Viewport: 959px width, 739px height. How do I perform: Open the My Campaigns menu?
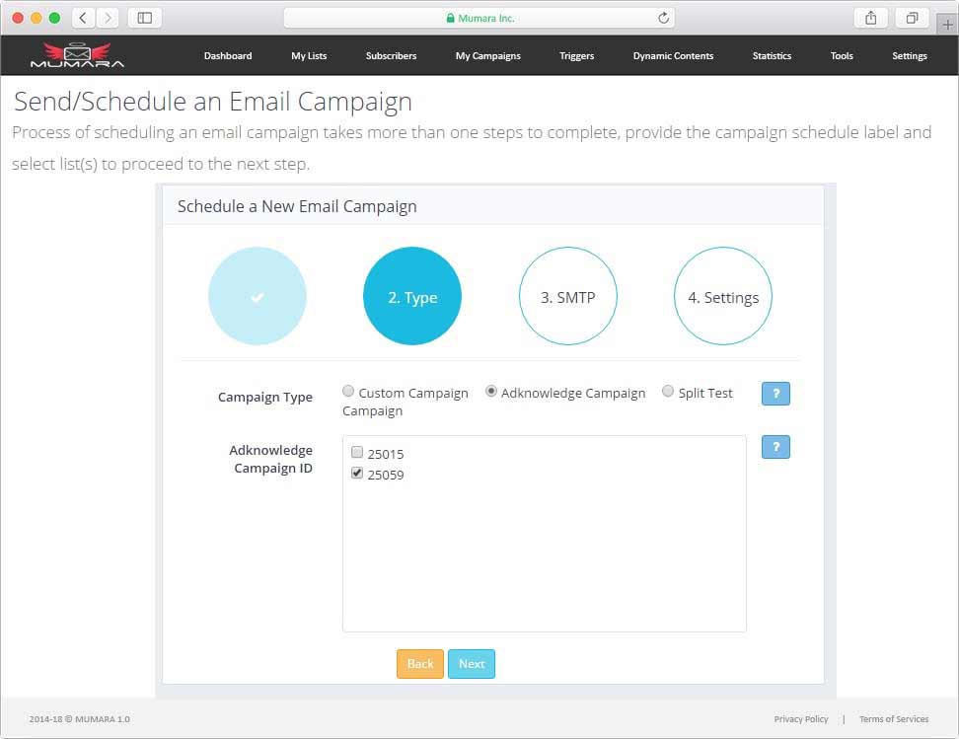[487, 56]
